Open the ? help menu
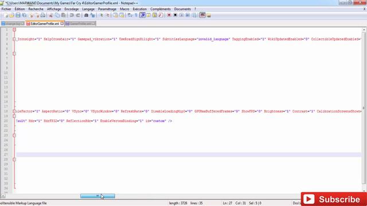The width and height of the screenshot is (367, 206). pyautogui.click(x=195, y=9)
